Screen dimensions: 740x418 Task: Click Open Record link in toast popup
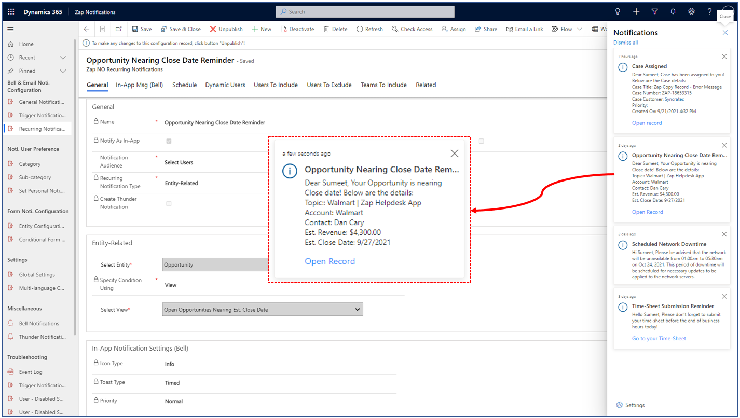330,261
